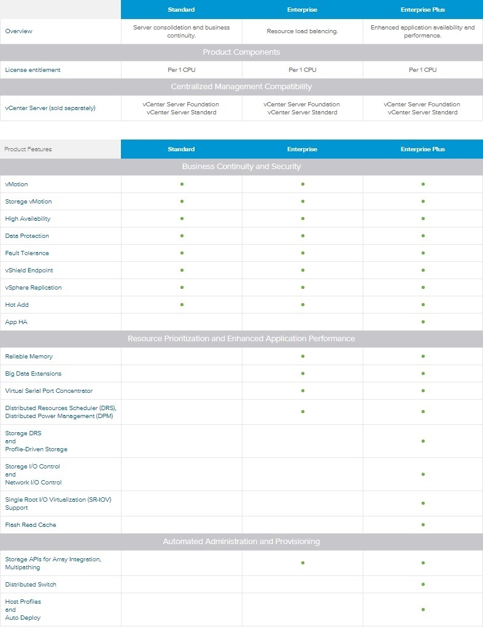This screenshot has height=632, width=483.
Task: Select the vShield Endpoint row label
Action: 29,271
